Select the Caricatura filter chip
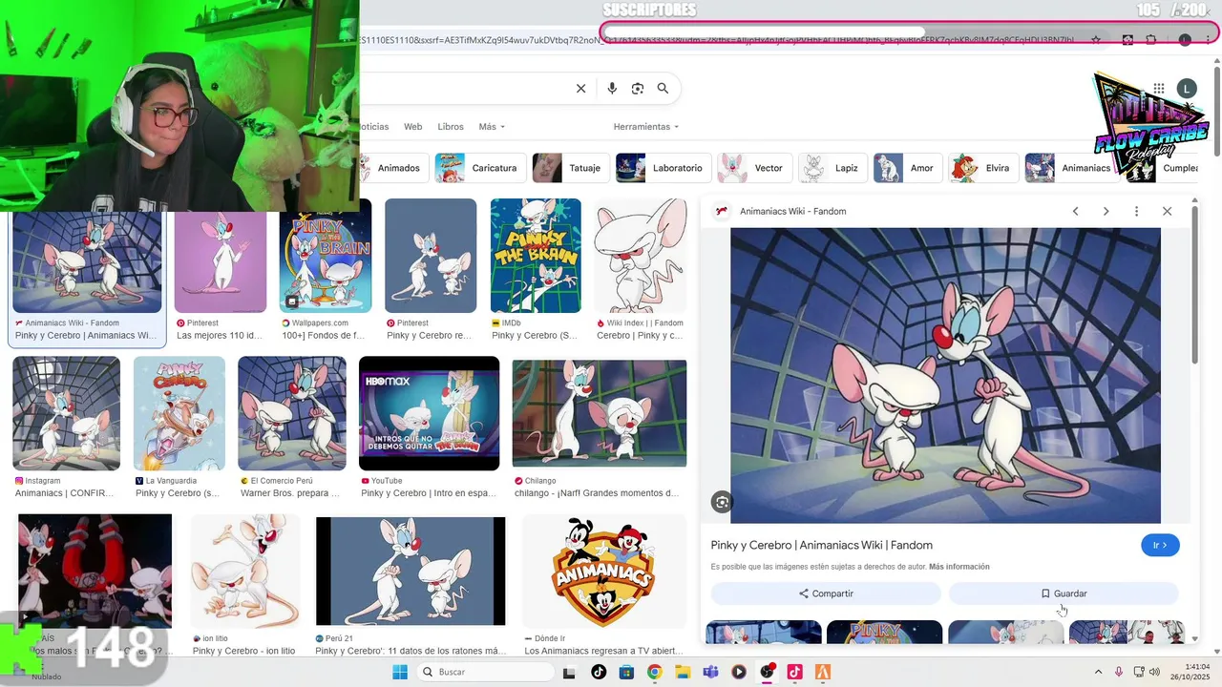The width and height of the screenshot is (1222, 687). click(479, 168)
